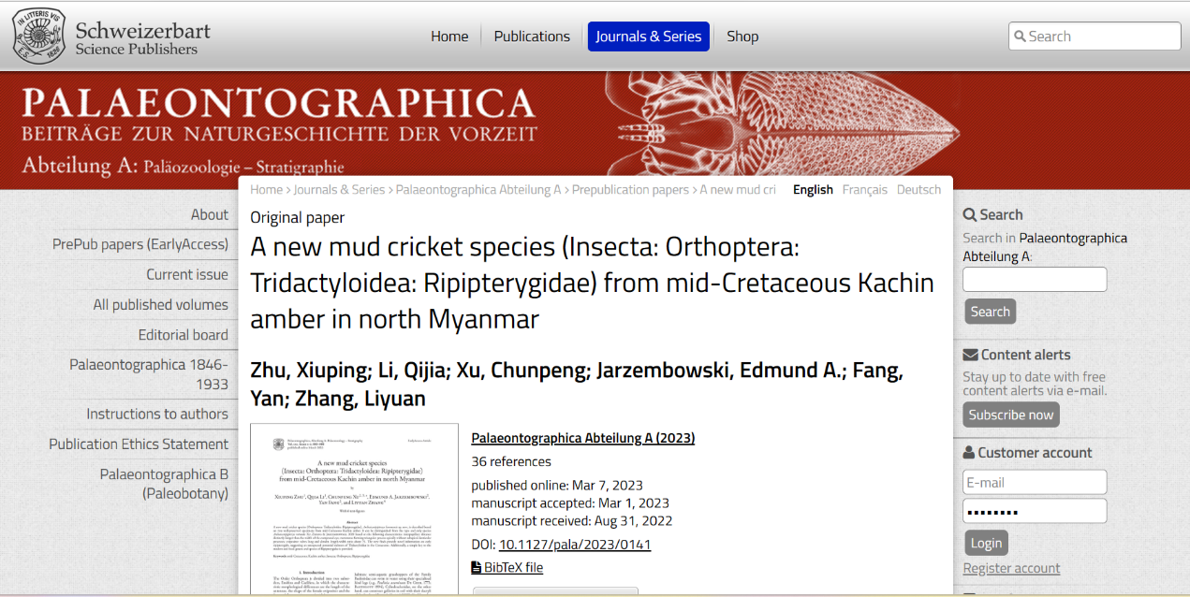Switch language to Français
The width and height of the screenshot is (1190, 597).
coord(864,189)
